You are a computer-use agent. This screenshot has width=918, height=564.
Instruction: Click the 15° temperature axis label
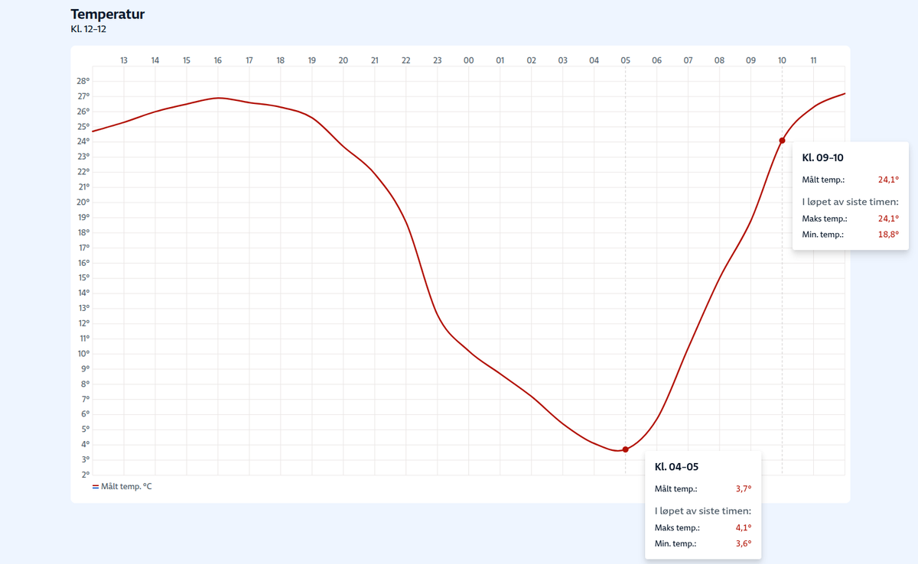pyautogui.click(x=83, y=277)
